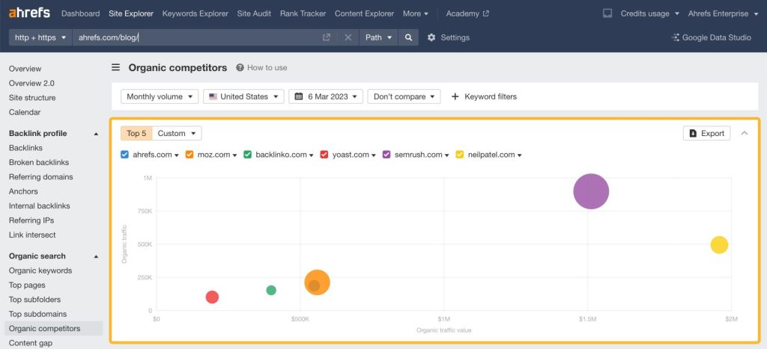767x349 pixels.
Task: Open the Path mode dropdown
Action: [x=378, y=37]
